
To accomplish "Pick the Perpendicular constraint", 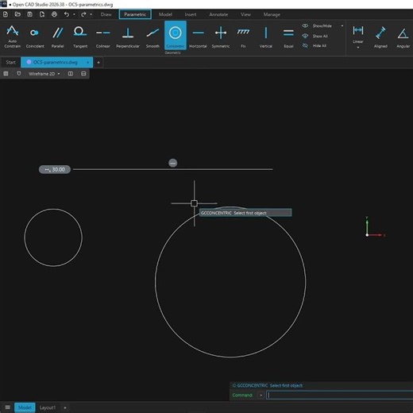I will click(x=128, y=37).
